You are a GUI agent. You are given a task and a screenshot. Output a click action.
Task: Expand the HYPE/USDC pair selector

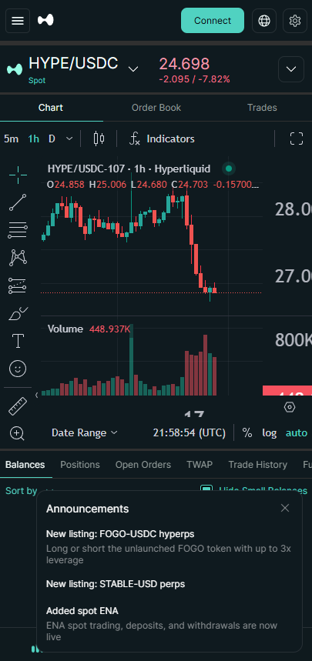133,68
